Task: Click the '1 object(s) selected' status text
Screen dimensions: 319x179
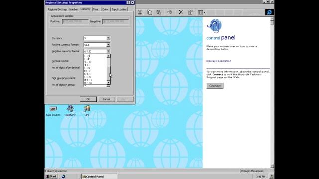Action: 56,171
